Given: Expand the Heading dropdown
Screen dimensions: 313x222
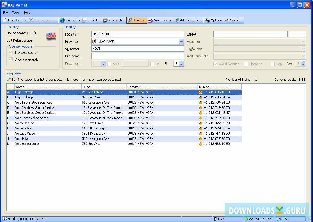Looking at the screenshot, I should 303,42.
